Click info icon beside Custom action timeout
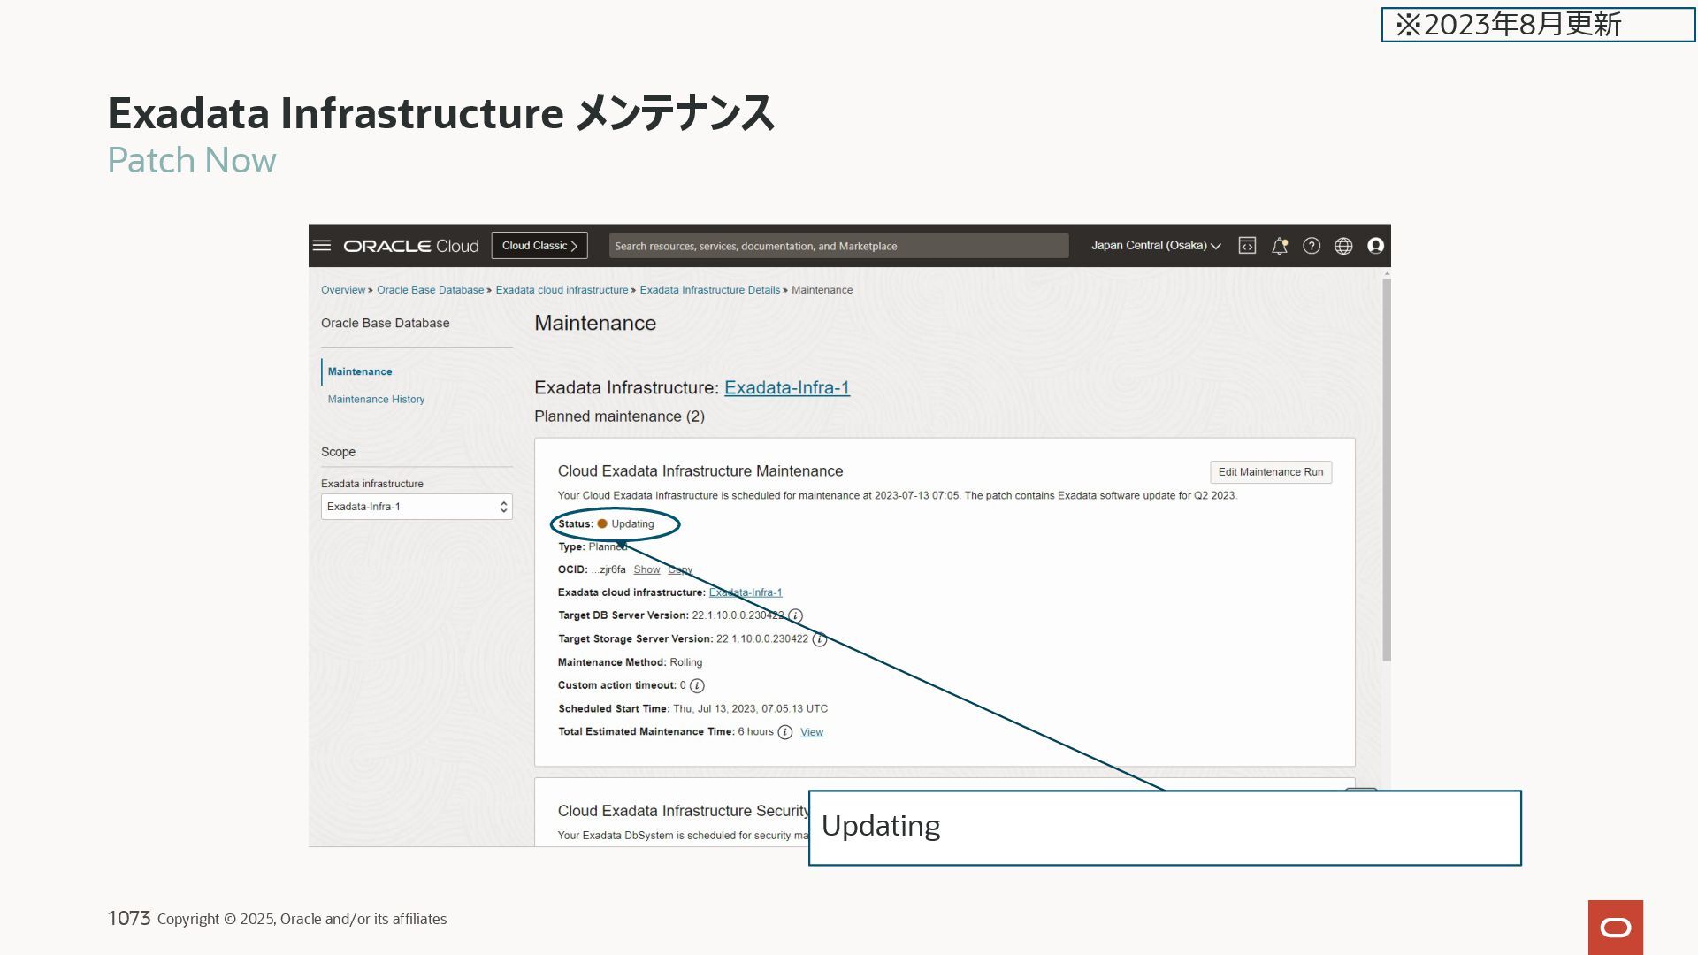This screenshot has width=1698, height=955. click(x=697, y=685)
